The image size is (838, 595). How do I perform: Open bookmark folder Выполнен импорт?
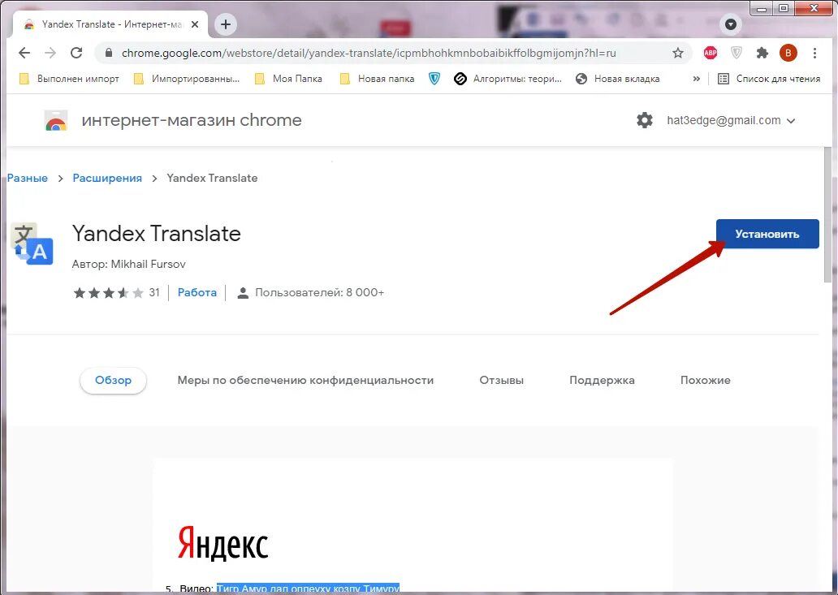[x=68, y=79]
